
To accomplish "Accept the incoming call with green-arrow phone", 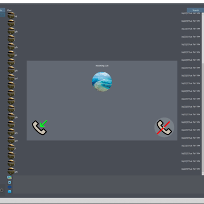I will pyautogui.click(x=40, y=127).
